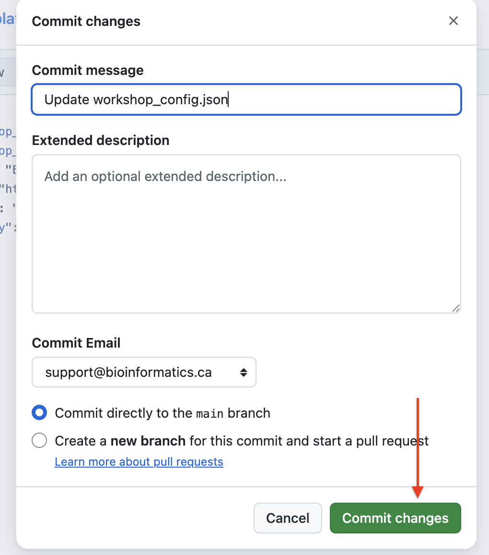Image resolution: width=489 pixels, height=555 pixels.
Task: Open the Commit Email dropdown
Action: pyautogui.click(x=144, y=372)
